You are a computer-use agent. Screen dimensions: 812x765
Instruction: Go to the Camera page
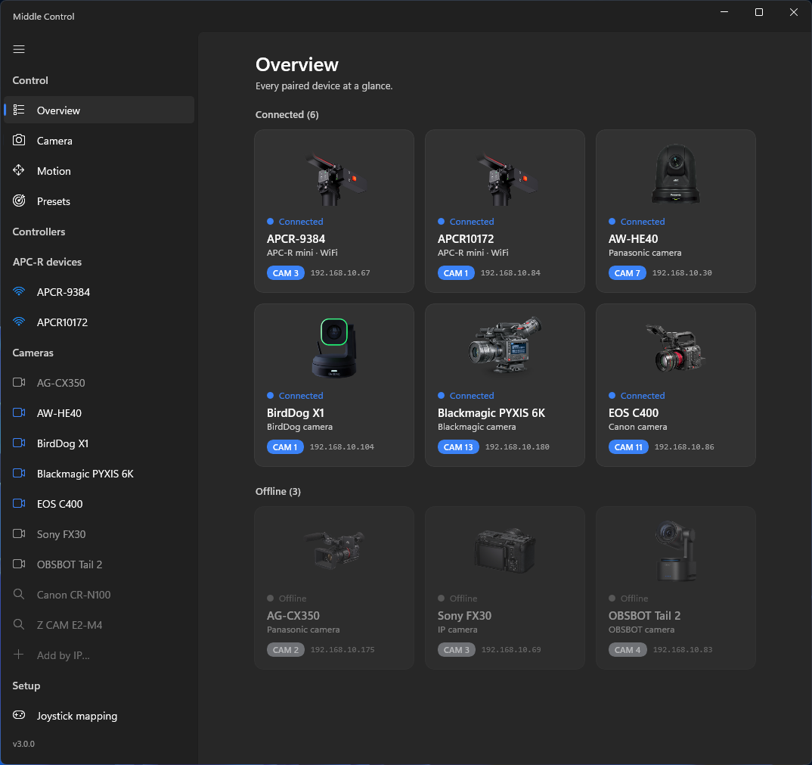pyautogui.click(x=99, y=141)
